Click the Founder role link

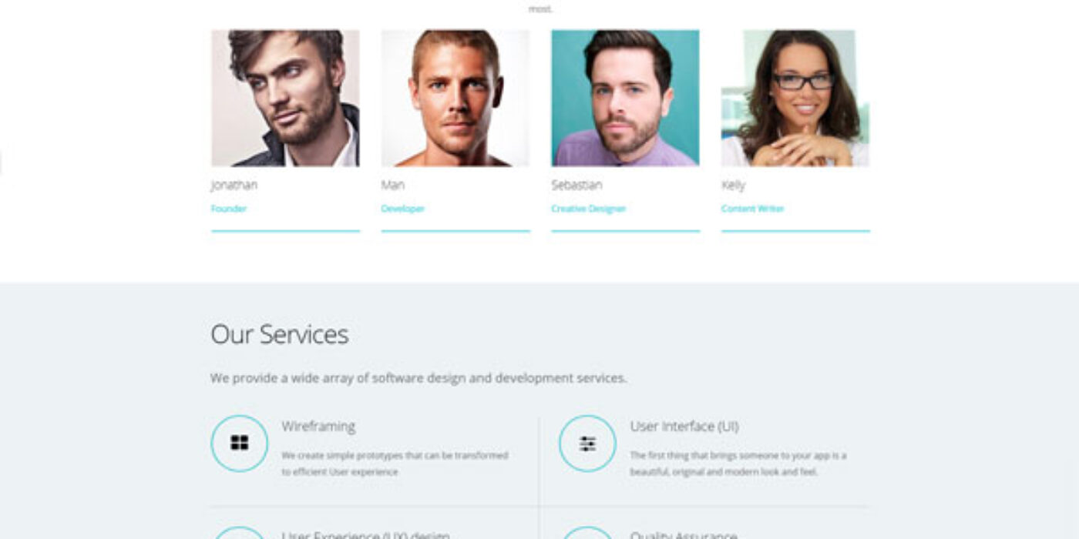(229, 209)
